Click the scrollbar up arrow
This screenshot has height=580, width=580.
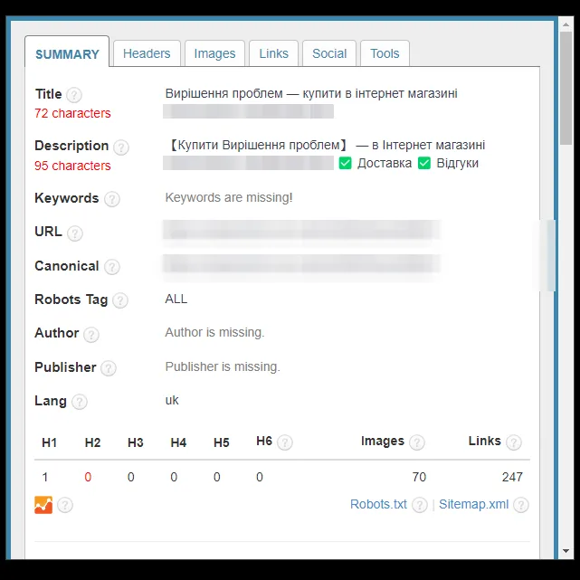[566, 24]
